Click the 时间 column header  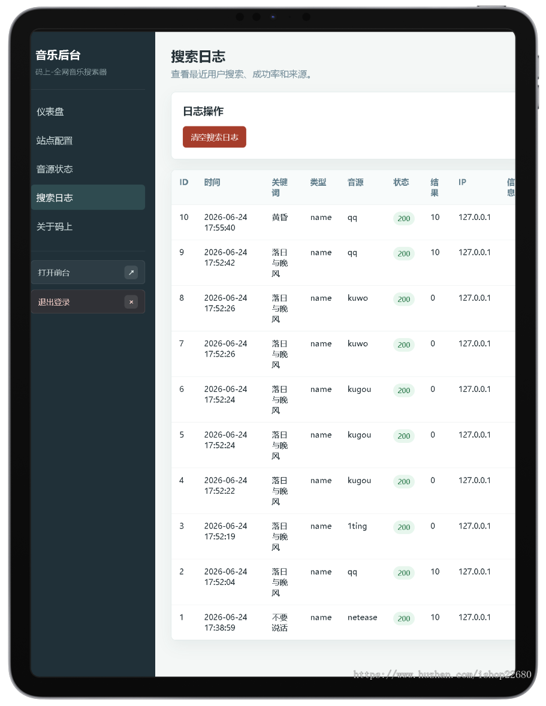[x=212, y=182]
